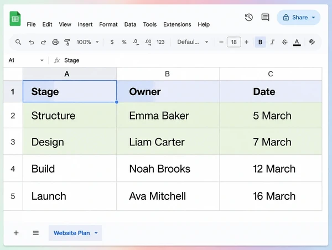
Task: Open the Format menu
Action: click(108, 24)
